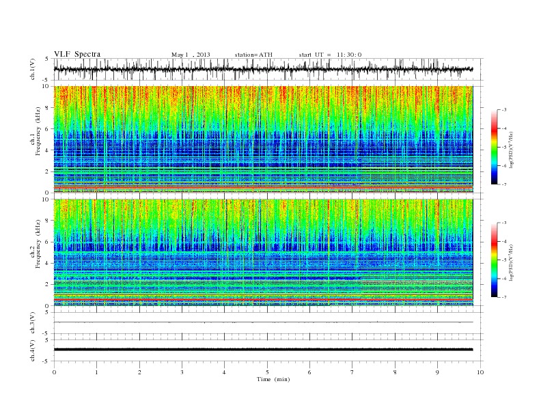The width and height of the screenshot is (541, 418).
Task: Click the ch.2 color bar 'log(PSD)(V²/Hz)' label
Action: point(511,262)
